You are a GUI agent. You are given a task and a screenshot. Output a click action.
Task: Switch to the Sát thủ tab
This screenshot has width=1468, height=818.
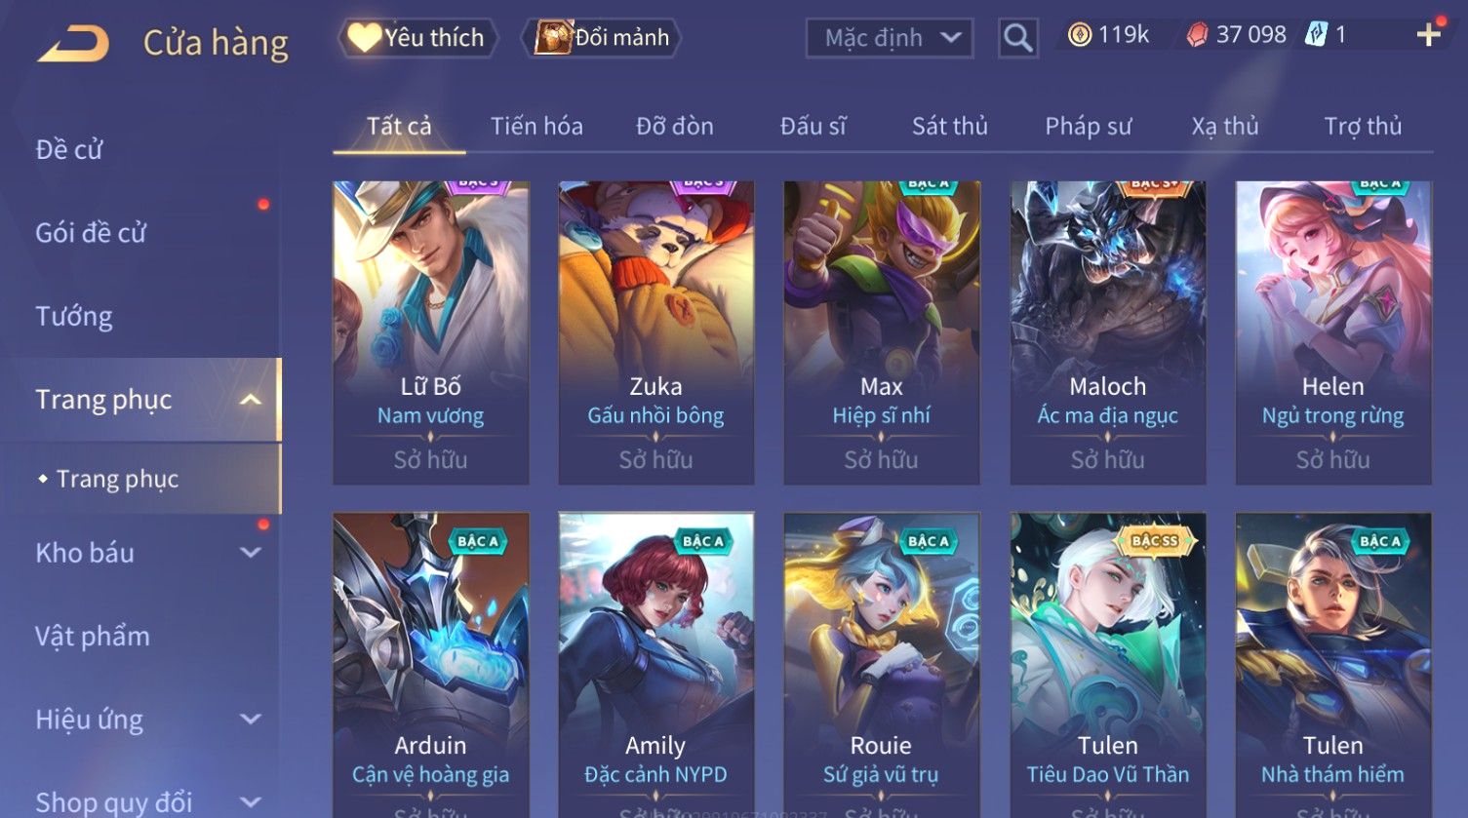point(949,126)
